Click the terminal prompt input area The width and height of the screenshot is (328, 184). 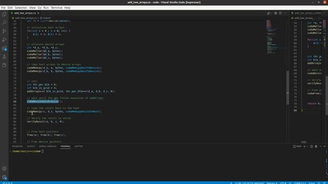pyautogui.click(x=43, y=151)
